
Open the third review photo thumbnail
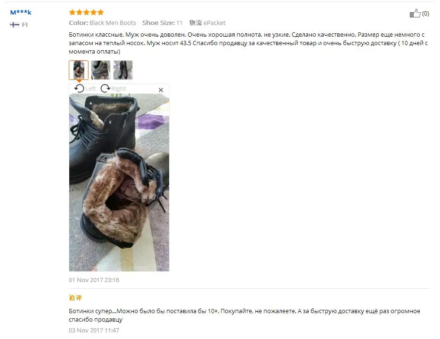pos(123,70)
